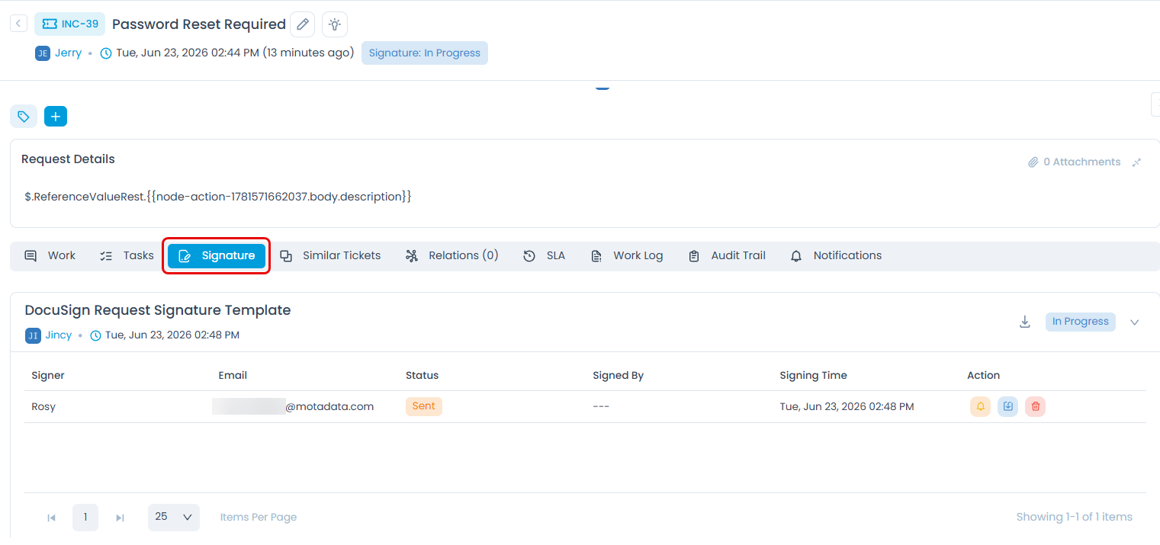Click the request description reference text

click(218, 197)
